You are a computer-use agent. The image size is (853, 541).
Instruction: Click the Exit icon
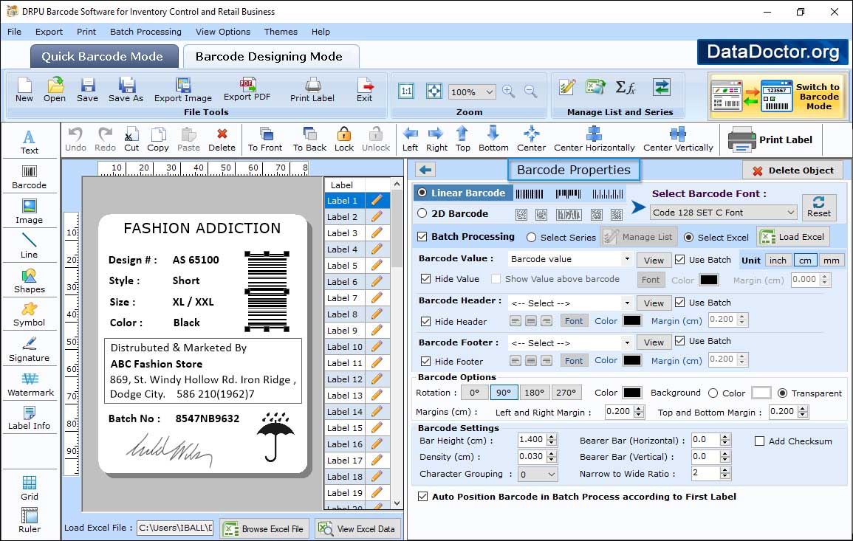(x=365, y=90)
